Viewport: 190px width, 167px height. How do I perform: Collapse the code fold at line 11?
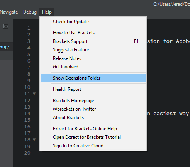pos(34,94)
